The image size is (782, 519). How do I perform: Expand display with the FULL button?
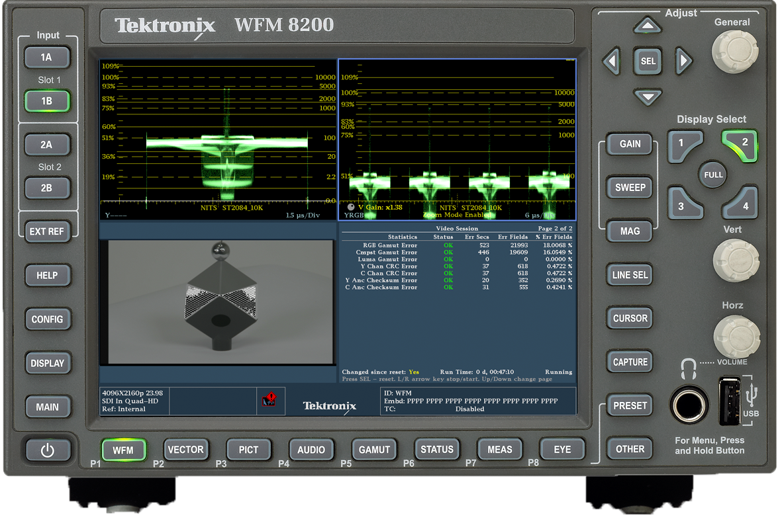pos(713,175)
